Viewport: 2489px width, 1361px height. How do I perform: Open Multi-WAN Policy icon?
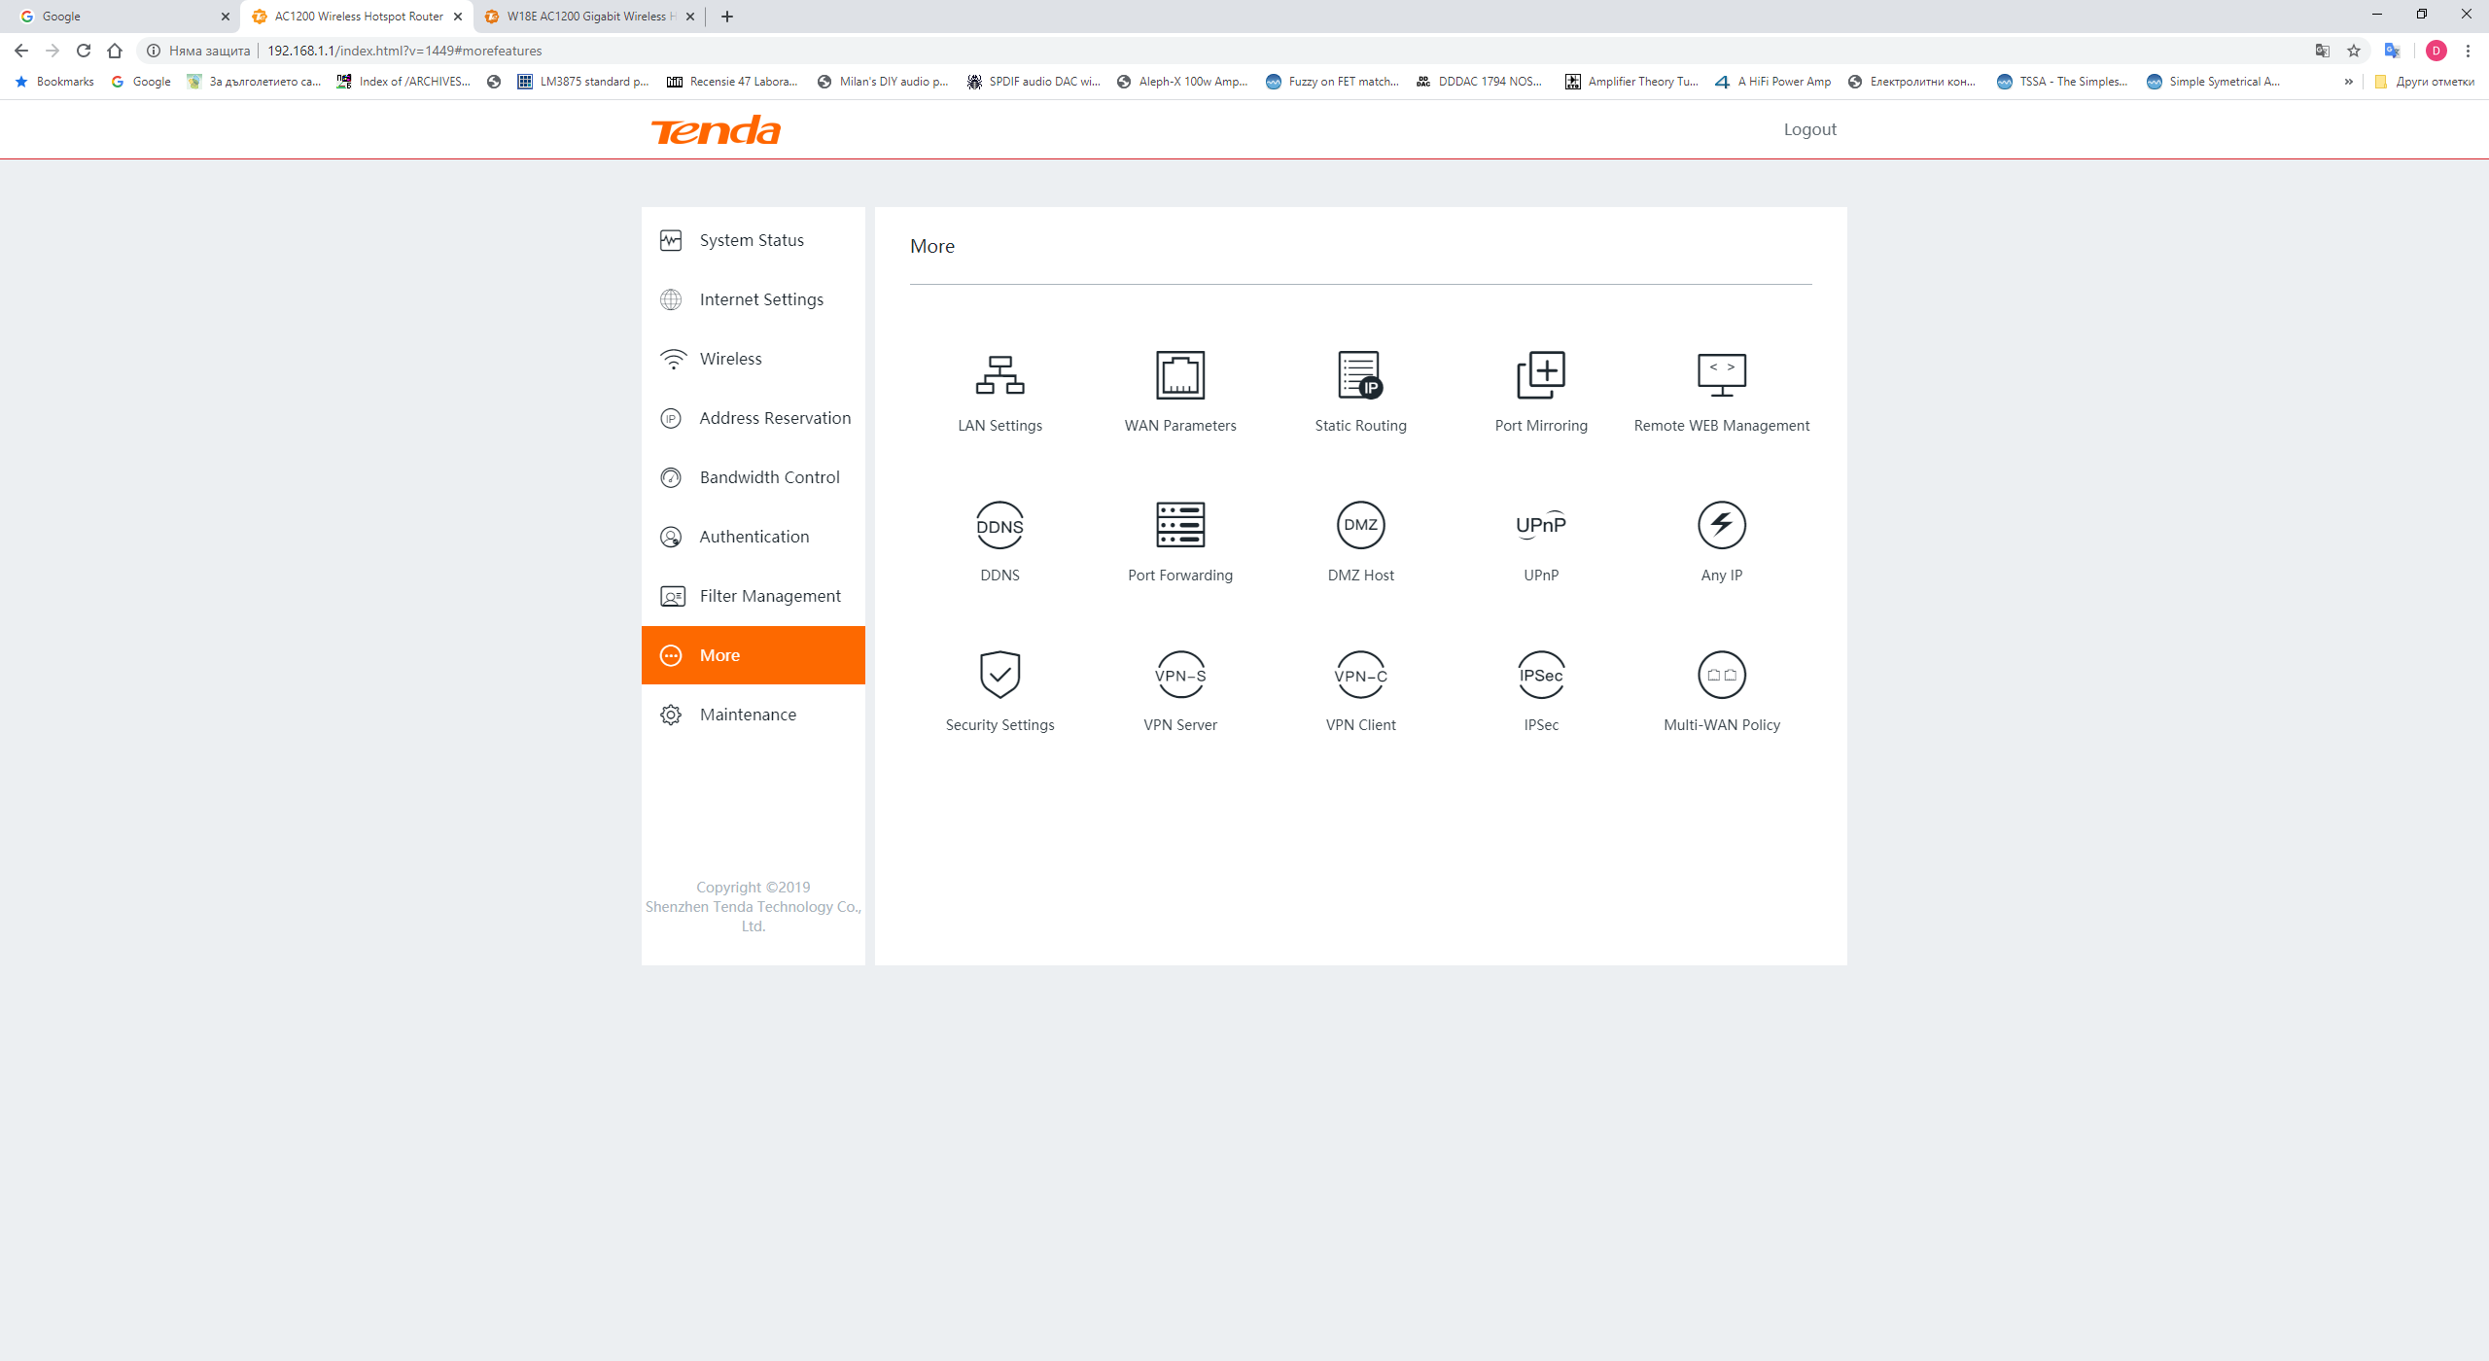click(1722, 675)
